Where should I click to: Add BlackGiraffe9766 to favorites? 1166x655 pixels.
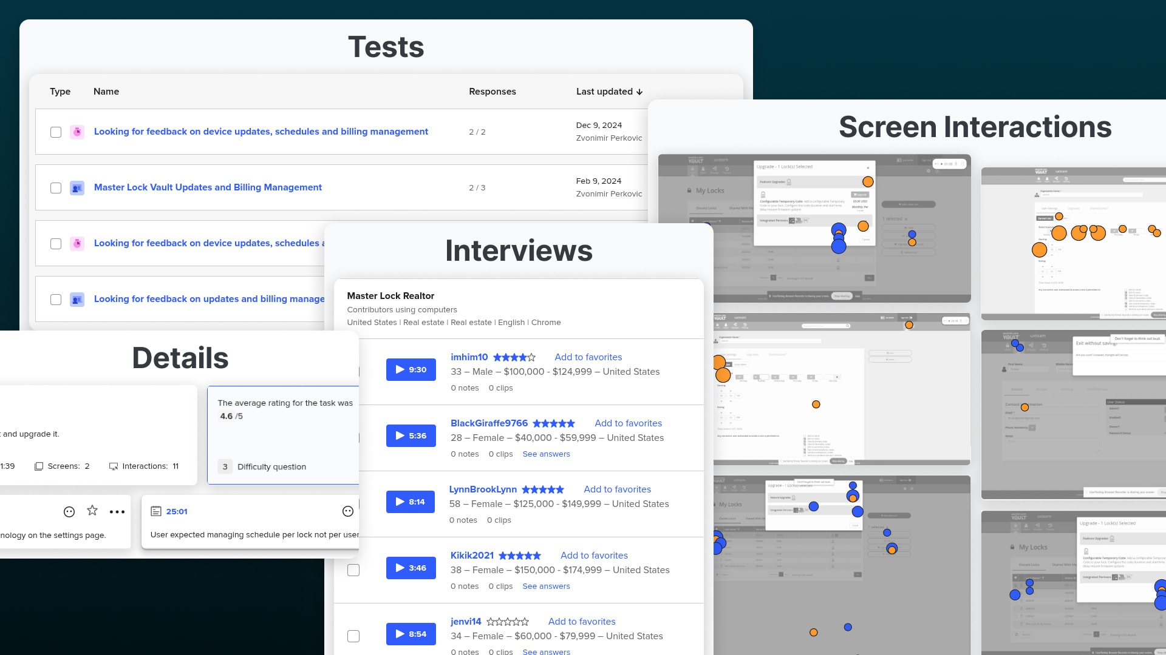click(x=629, y=423)
